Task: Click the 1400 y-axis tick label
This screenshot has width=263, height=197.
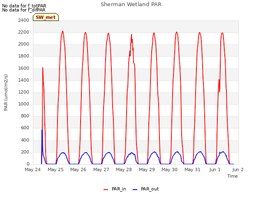Action: 24,80
